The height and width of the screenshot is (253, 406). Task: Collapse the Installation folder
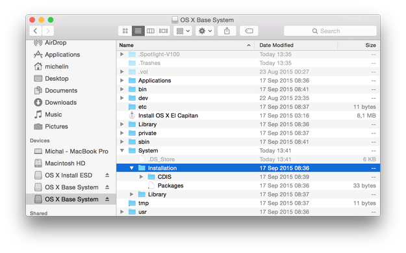tap(131, 168)
